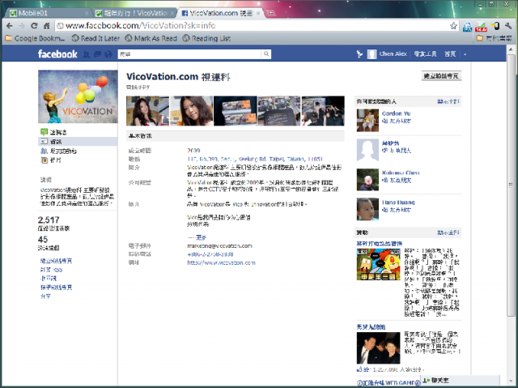Open the browser home page icon
Viewport: 518px width, 388px height.
click(47, 25)
